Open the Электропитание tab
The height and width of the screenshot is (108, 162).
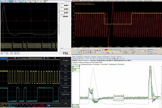[148, 1]
